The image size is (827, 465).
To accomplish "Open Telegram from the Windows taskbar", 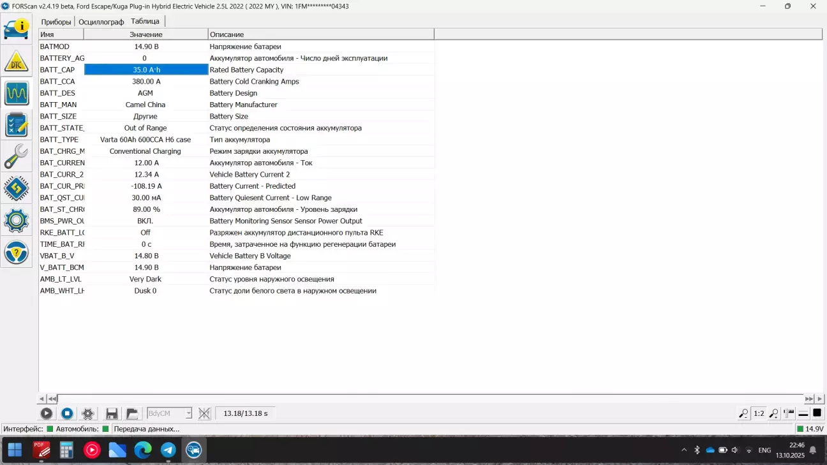I will tap(168, 450).
